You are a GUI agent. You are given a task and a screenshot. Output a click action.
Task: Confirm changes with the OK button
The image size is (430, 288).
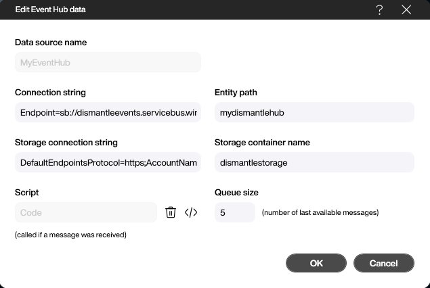coord(316,263)
